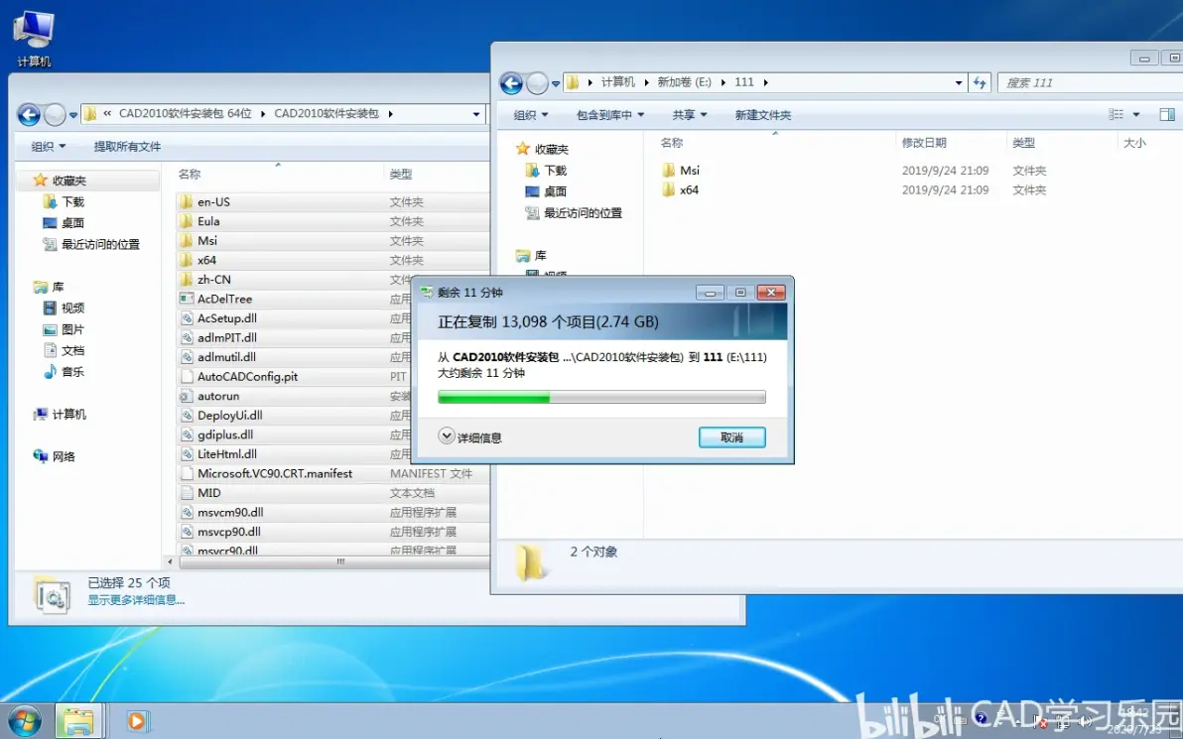Open the 文档 library

73,350
